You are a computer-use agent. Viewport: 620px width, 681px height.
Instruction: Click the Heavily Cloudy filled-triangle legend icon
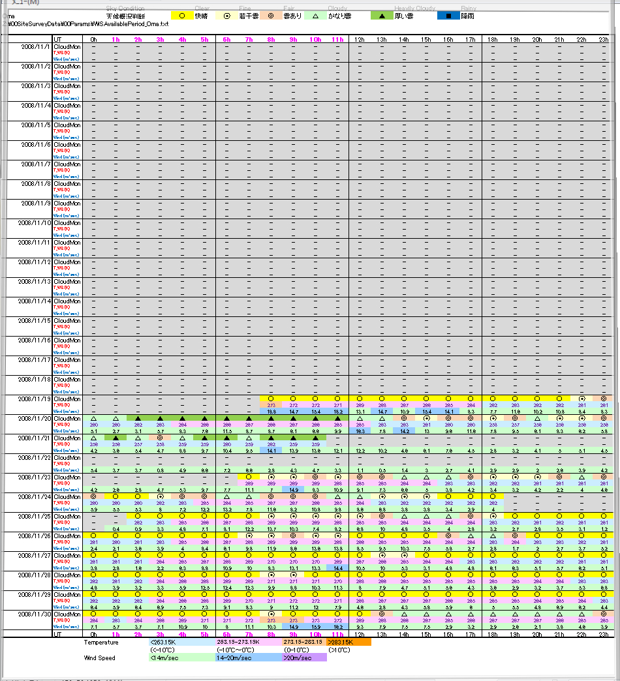381,15
